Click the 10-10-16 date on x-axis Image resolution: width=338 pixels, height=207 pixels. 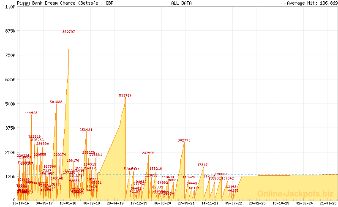21,203
